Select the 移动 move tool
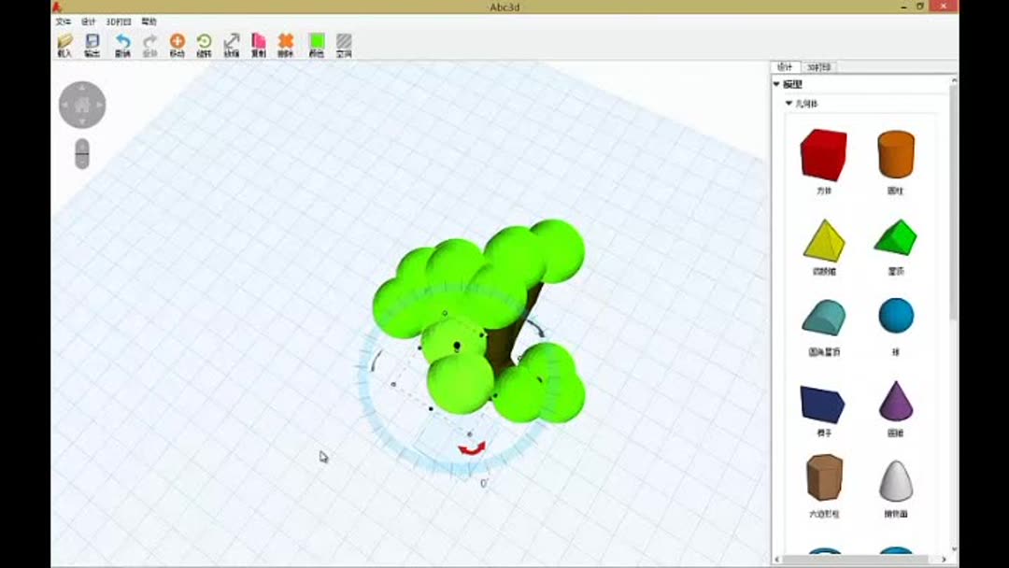Image resolution: width=1009 pixels, height=568 pixels. point(176,42)
